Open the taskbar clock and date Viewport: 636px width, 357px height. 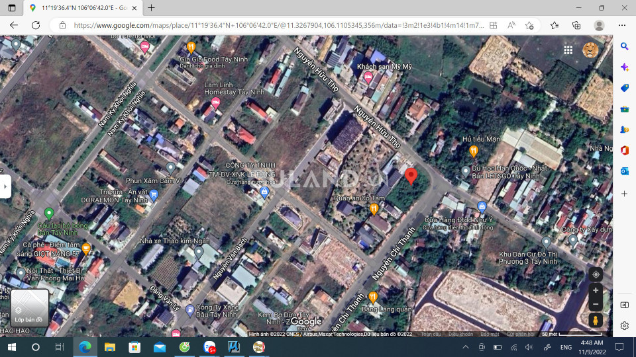click(592, 347)
